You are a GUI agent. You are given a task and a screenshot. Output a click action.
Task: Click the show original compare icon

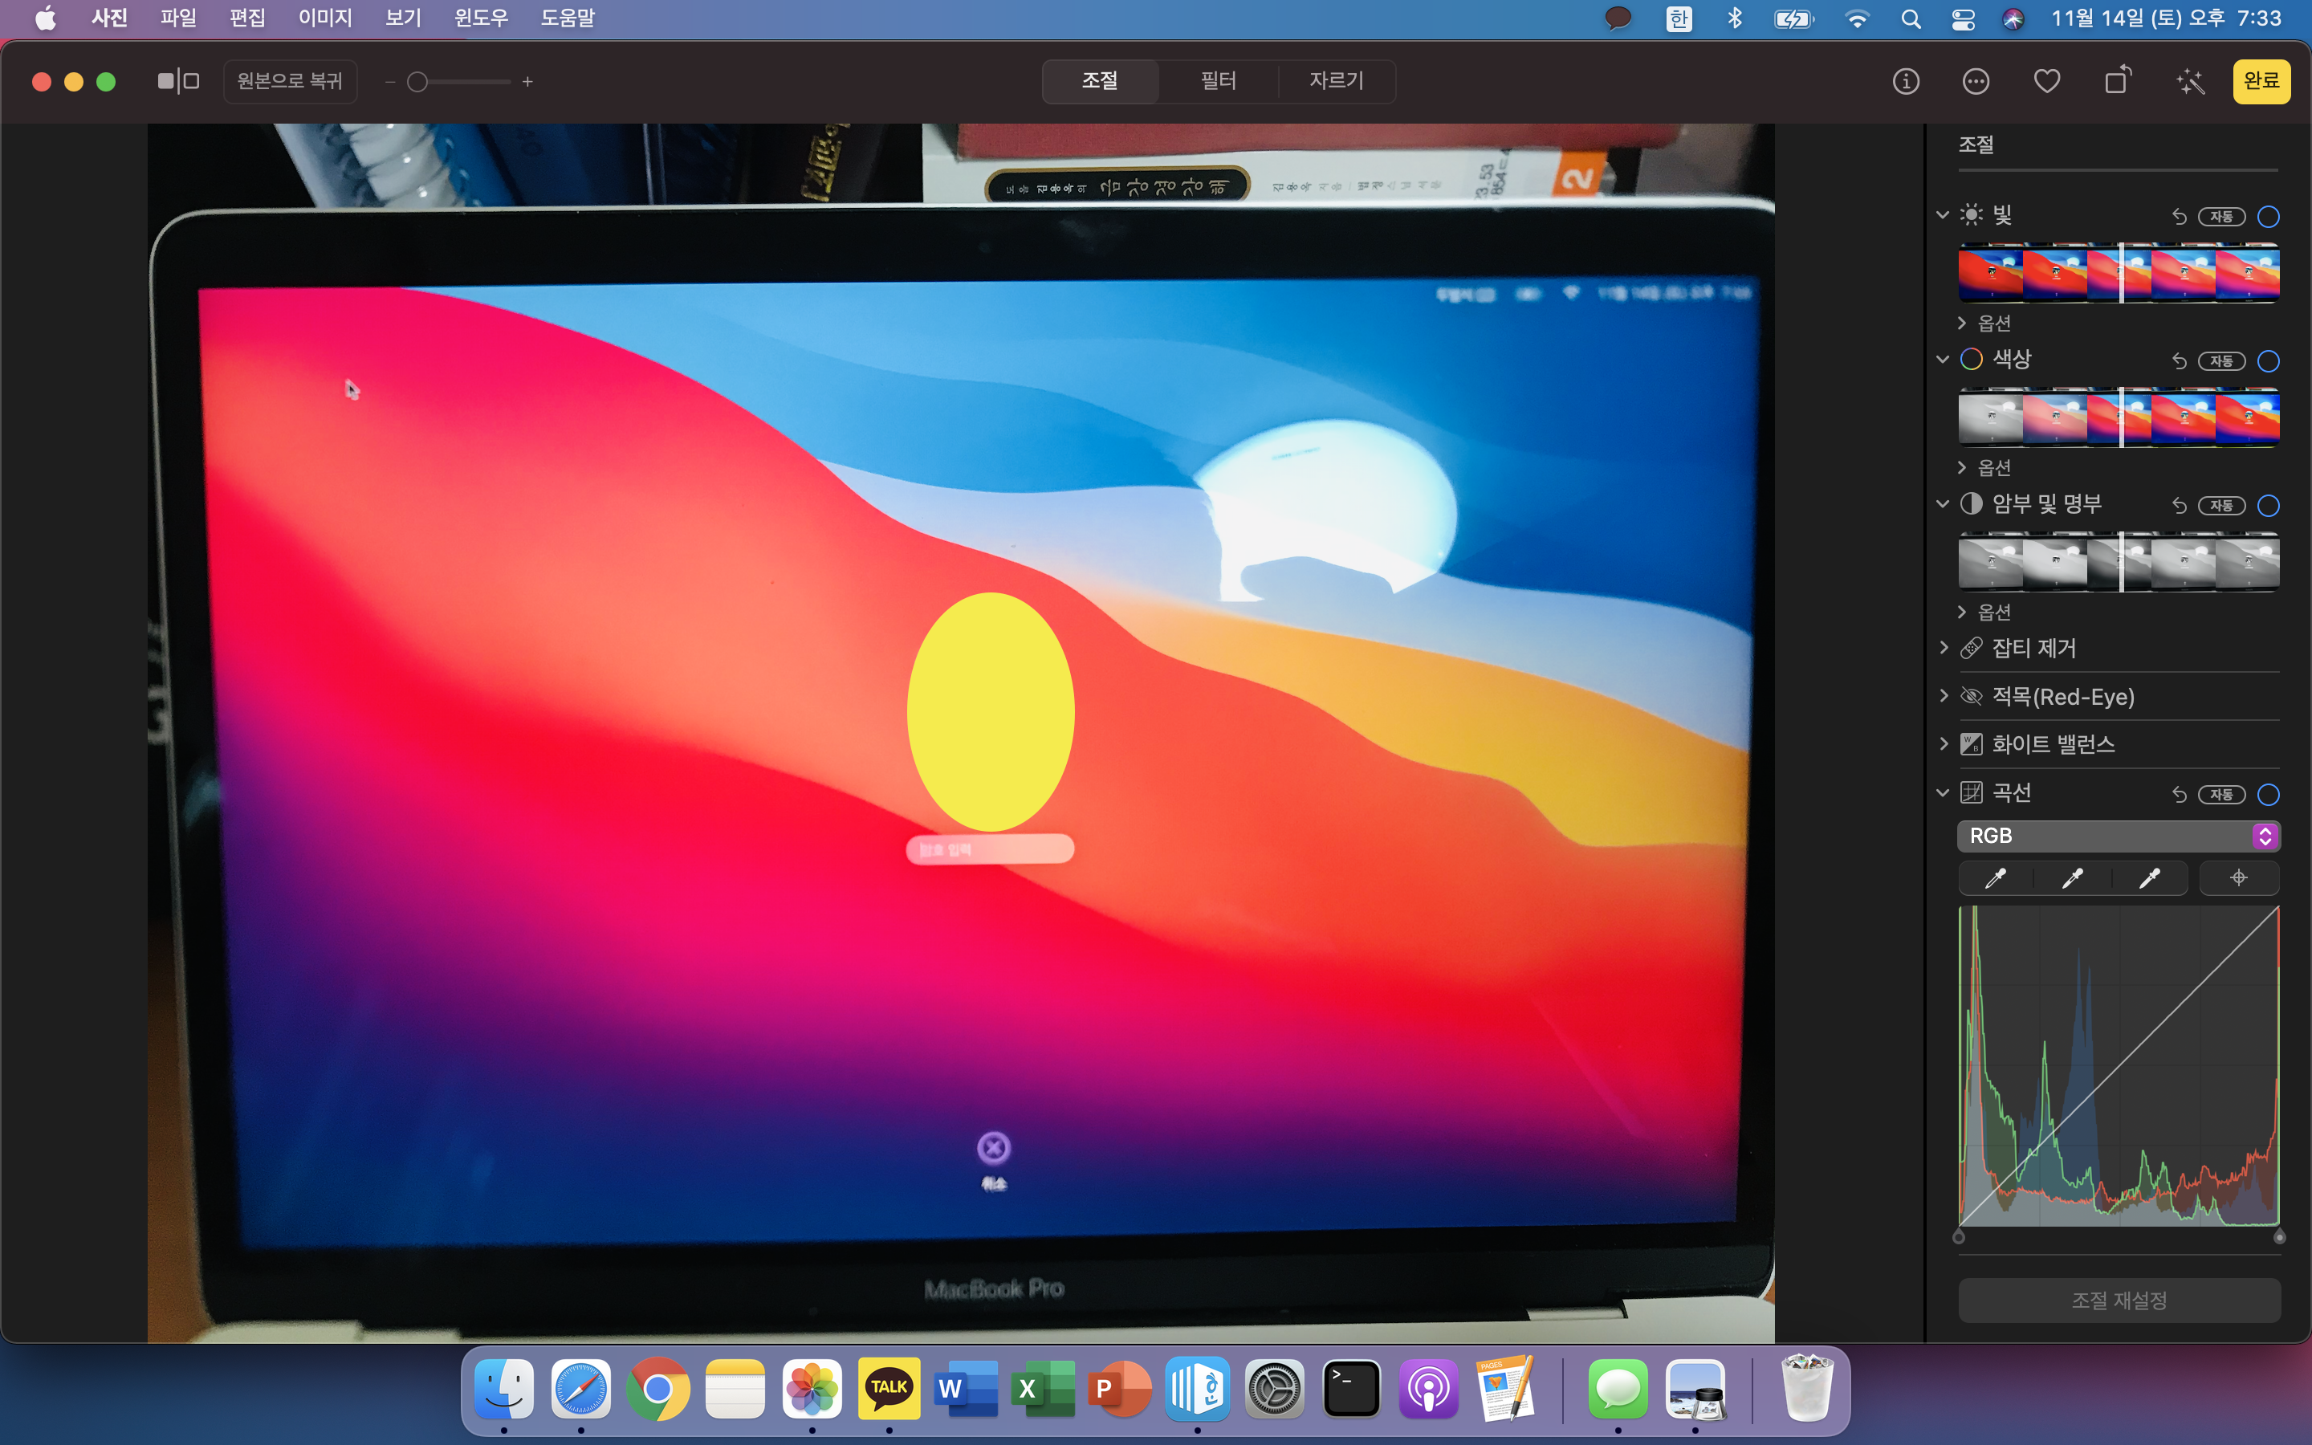[179, 81]
